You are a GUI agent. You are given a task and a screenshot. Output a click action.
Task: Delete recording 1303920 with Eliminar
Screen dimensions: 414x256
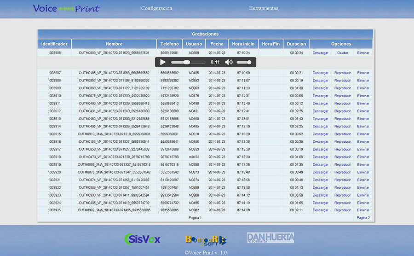click(363, 172)
